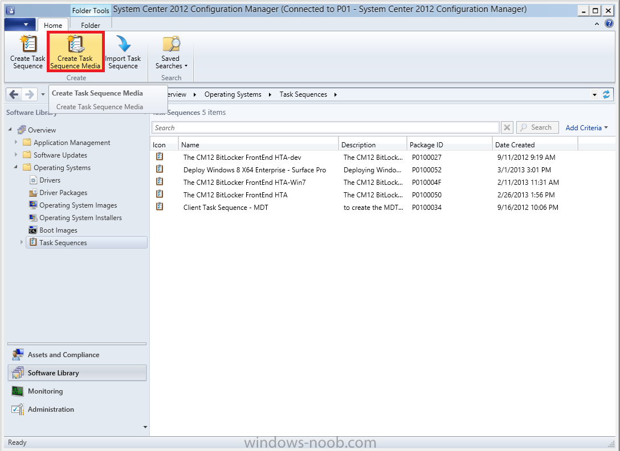Click the Icon column header
Viewport: 620px width, 451px height.
[164, 145]
